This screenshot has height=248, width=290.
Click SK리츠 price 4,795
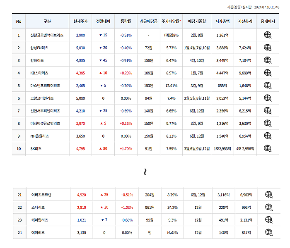(x=80, y=149)
